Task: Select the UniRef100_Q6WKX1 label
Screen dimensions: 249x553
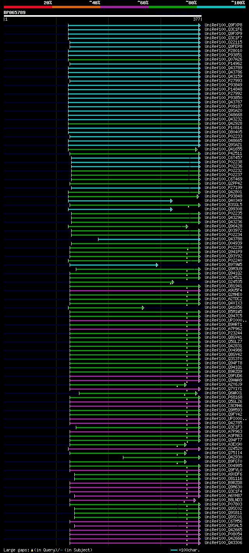Action: [x=223, y=393]
